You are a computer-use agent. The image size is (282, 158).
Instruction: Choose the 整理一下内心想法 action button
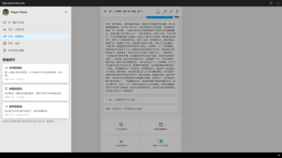click(161, 143)
